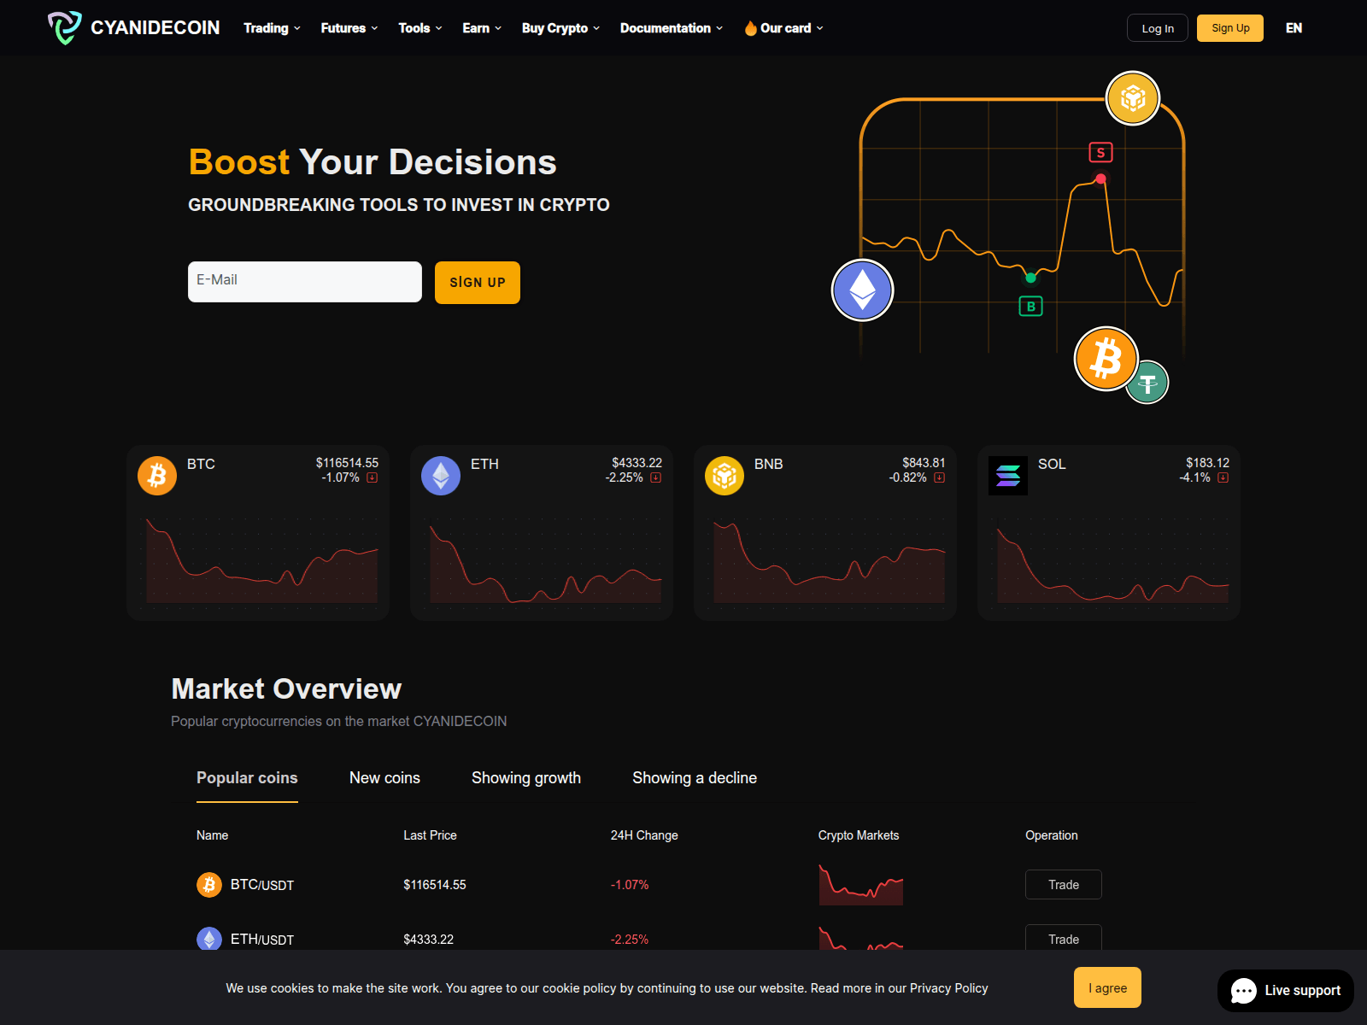Click the flame icon next to Our card

coord(749,27)
